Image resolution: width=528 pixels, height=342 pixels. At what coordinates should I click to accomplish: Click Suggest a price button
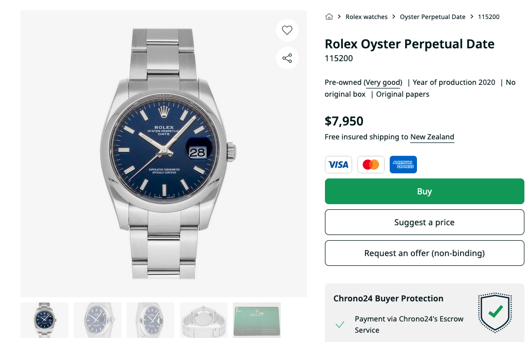(424, 222)
